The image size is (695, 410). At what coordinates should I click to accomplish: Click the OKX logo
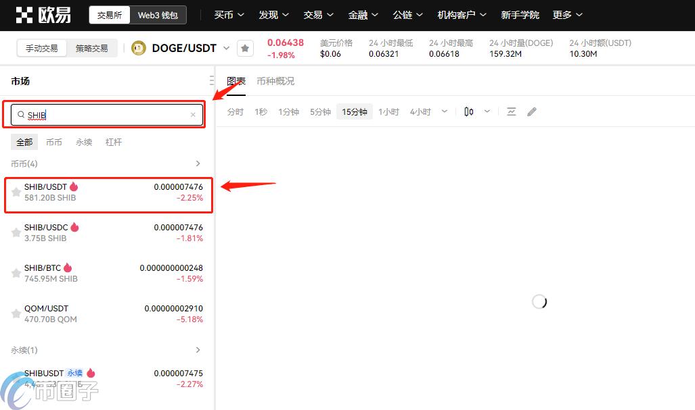(x=43, y=15)
